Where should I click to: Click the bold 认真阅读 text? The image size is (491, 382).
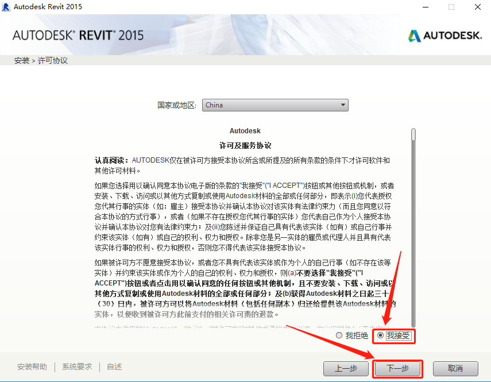pyautogui.click(x=111, y=160)
